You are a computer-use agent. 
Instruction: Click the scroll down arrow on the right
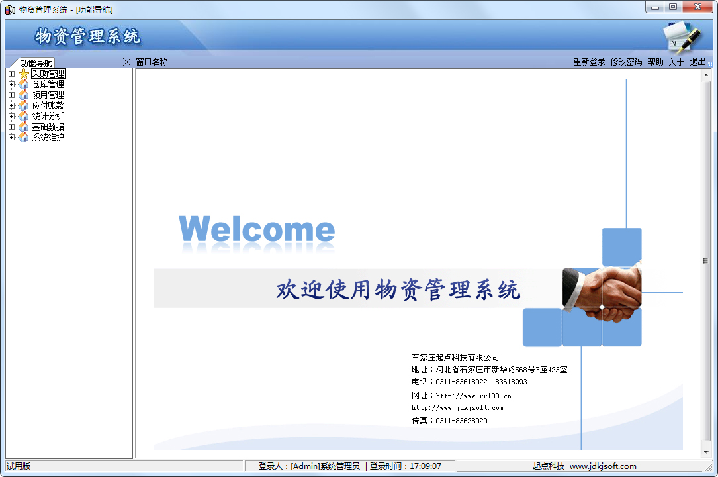705,452
